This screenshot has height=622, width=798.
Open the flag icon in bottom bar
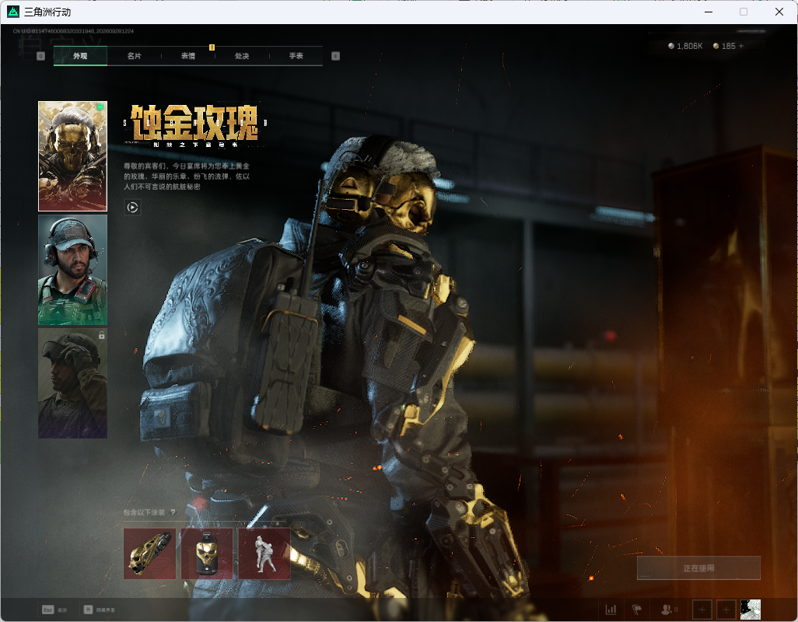click(637, 610)
